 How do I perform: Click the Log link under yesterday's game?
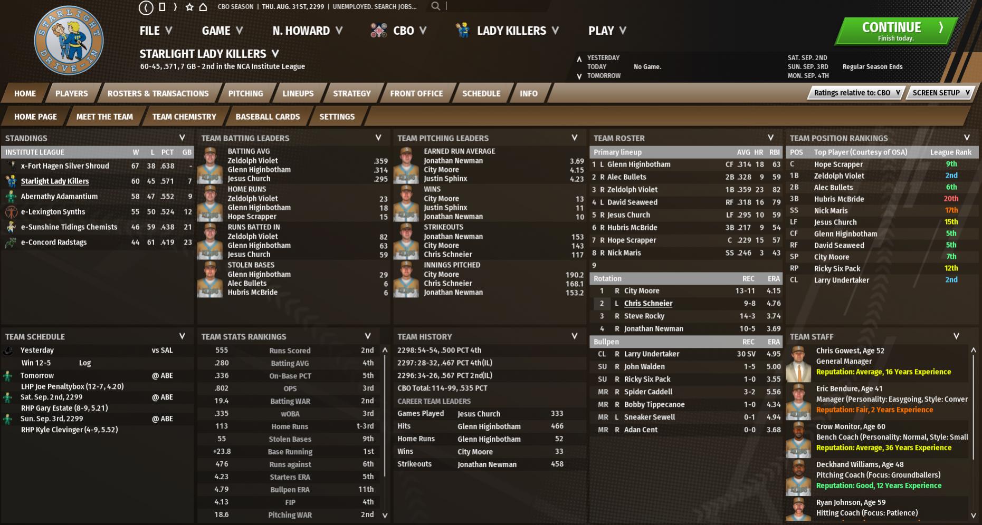click(x=85, y=363)
